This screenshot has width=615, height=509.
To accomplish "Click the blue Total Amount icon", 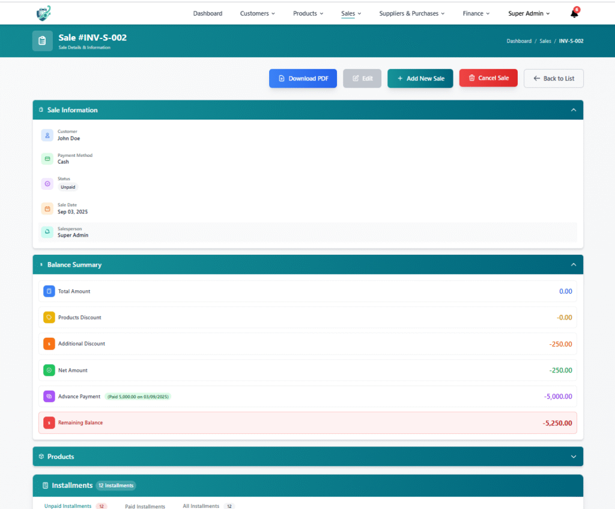I will [49, 291].
